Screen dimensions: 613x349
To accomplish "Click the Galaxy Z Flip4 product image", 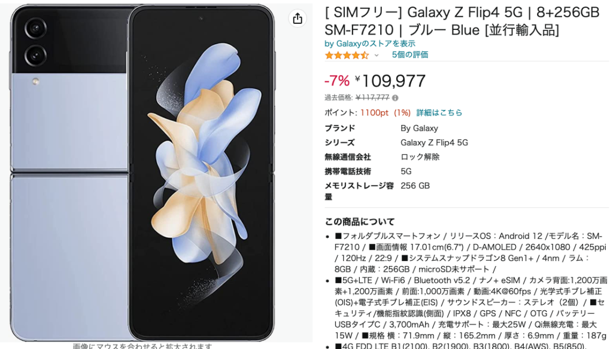I will pyautogui.click(x=142, y=173).
